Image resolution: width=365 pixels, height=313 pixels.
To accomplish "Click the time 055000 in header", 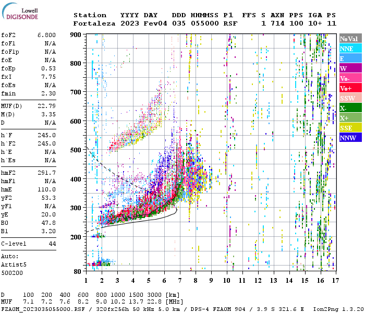I will [x=205, y=23].
